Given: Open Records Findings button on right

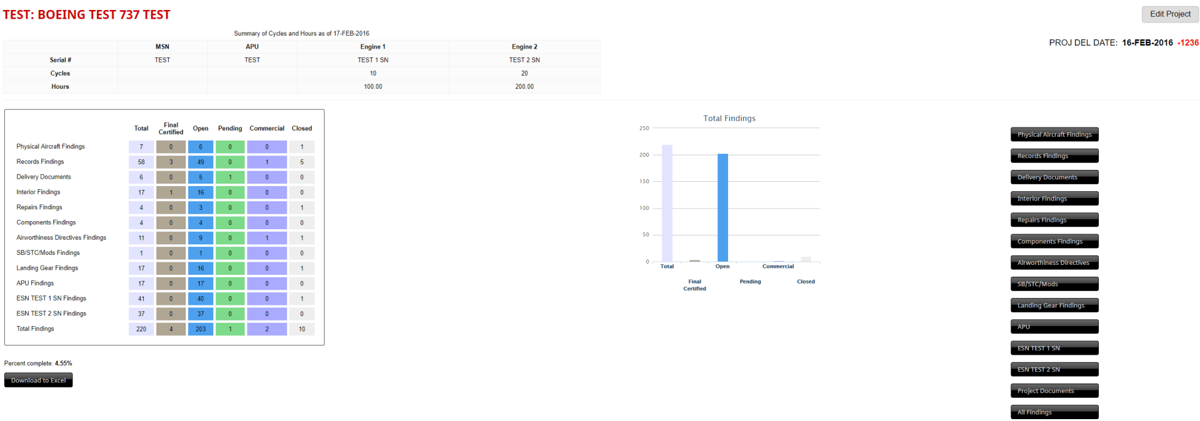Looking at the screenshot, I should (1054, 156).
